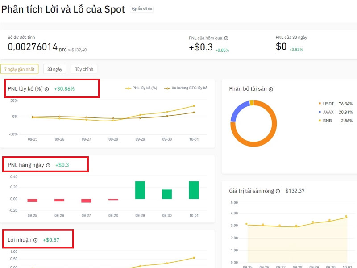Screen dimensions: 357x268
Task: Select the '7 ngày gần nhất' tab
Action: pyautogui.click(x=19, y=69)
